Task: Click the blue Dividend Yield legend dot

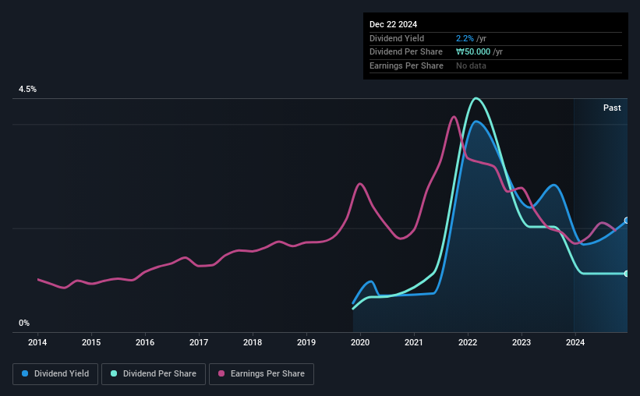Action: tap(25, 373)
